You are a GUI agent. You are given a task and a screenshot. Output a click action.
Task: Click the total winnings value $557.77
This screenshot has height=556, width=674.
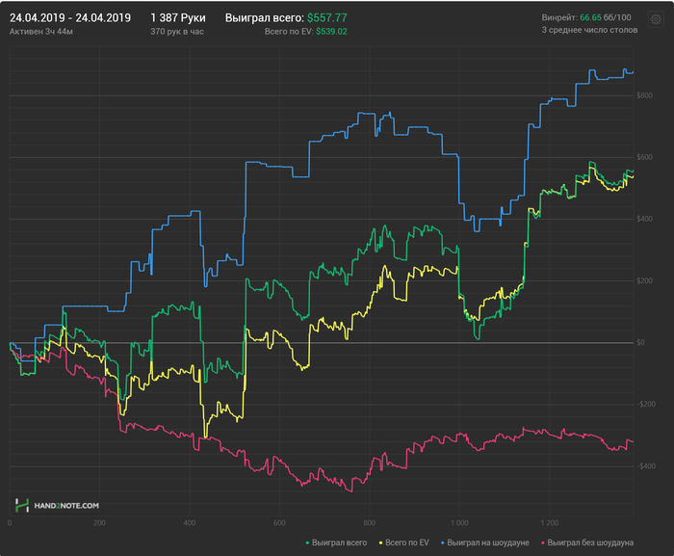pos(326,17)
